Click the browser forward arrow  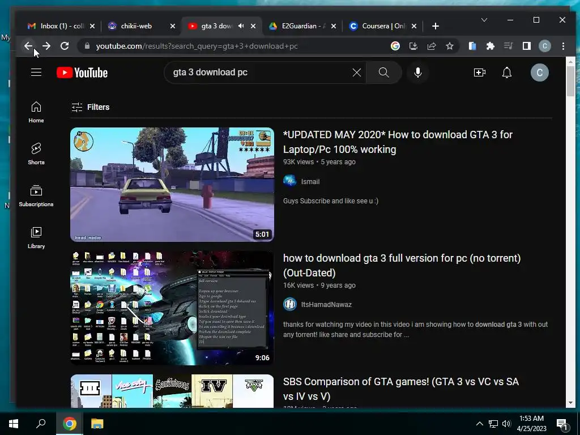(x=46, y=46)
